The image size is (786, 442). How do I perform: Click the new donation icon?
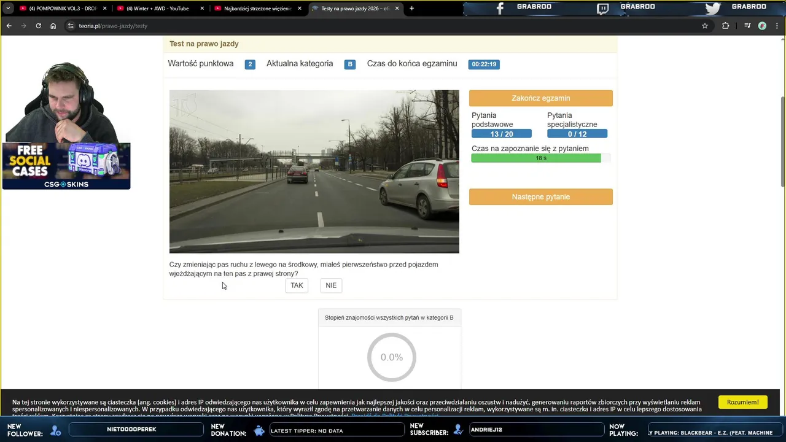[x=259, y=430]
